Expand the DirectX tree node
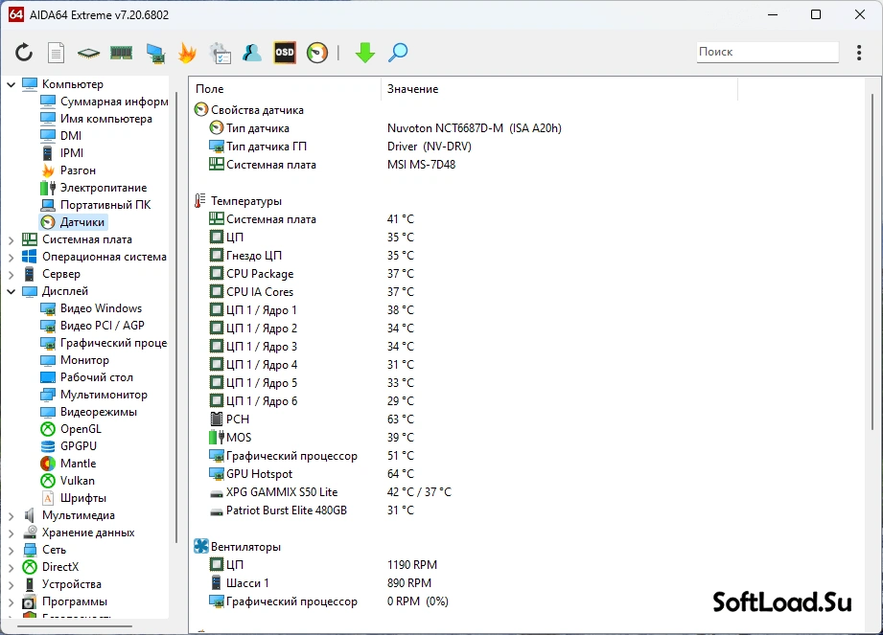The width and height of the screenshot is (883, 635). 12,567
